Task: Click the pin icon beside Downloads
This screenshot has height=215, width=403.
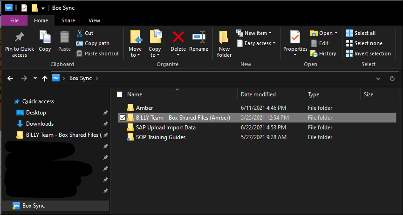Action: [105, 124]
